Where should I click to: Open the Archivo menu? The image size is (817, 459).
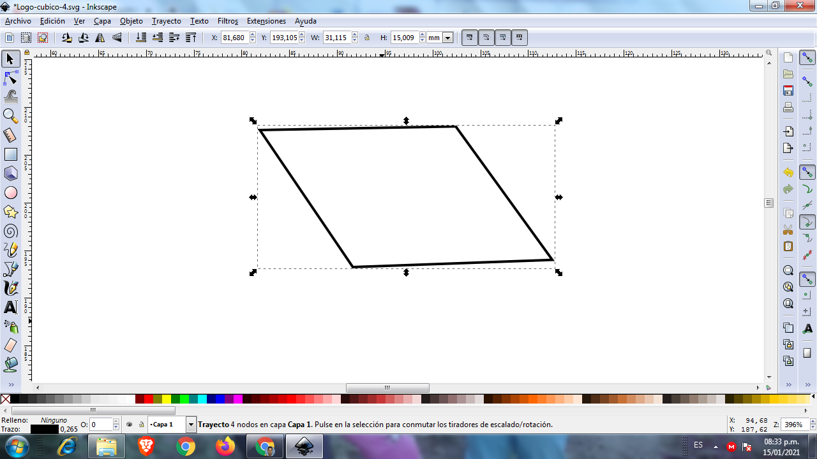tap(18, 21)
